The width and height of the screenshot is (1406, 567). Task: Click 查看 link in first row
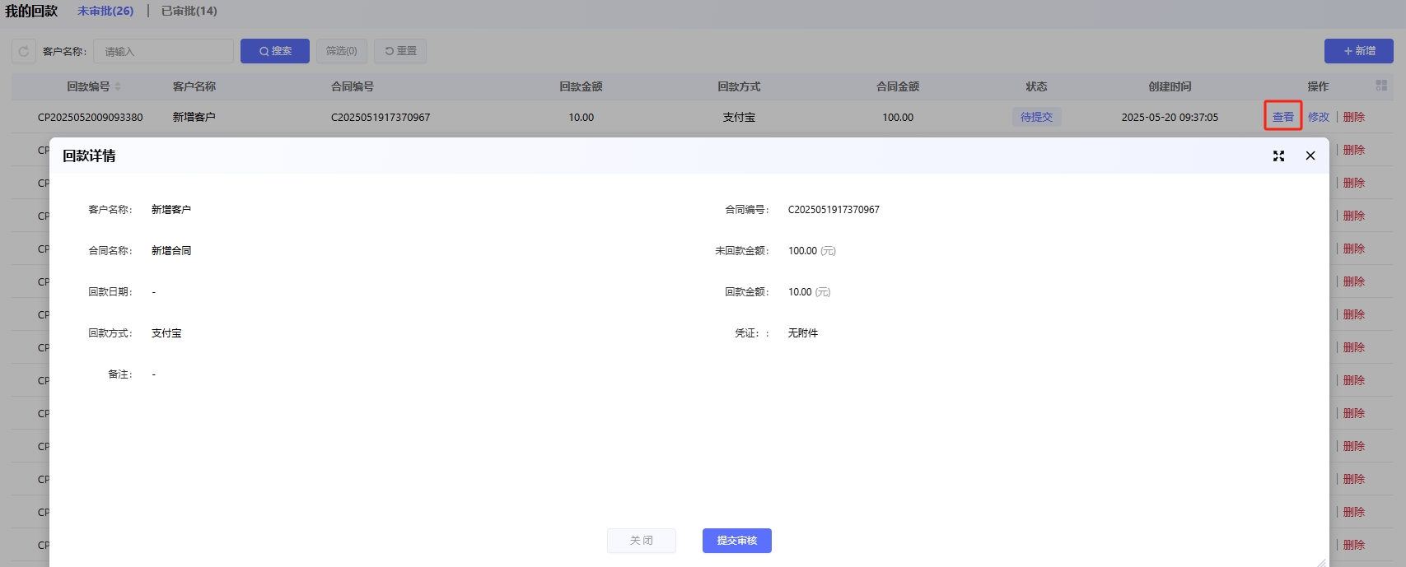(x=1282, y=117)
